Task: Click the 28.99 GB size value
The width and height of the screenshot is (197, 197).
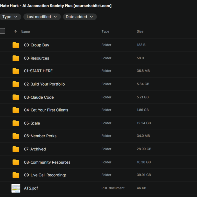Action: pyautogui.click(x=144, y=149)
